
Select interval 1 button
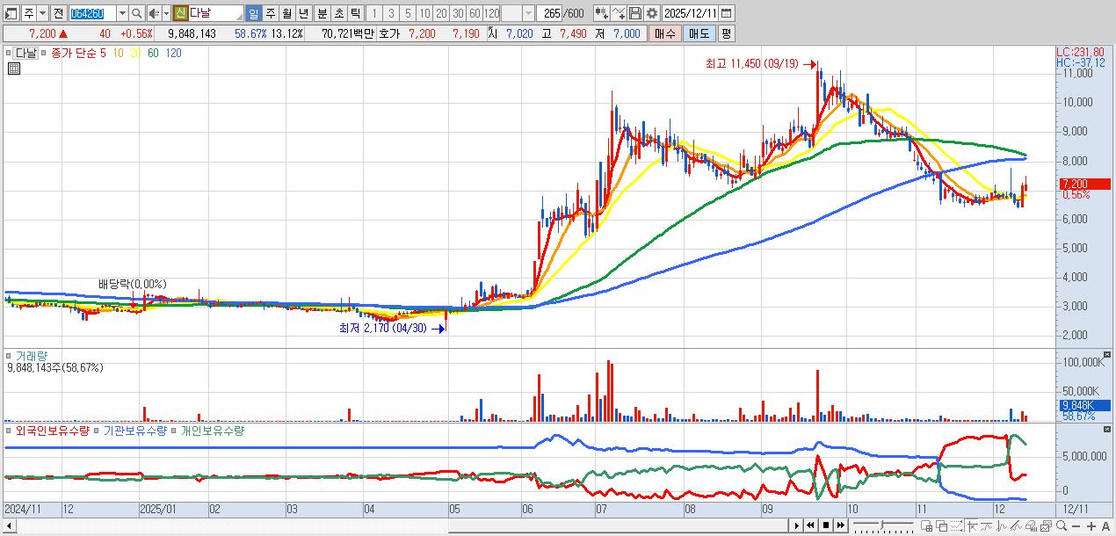[x=374, y=13]
